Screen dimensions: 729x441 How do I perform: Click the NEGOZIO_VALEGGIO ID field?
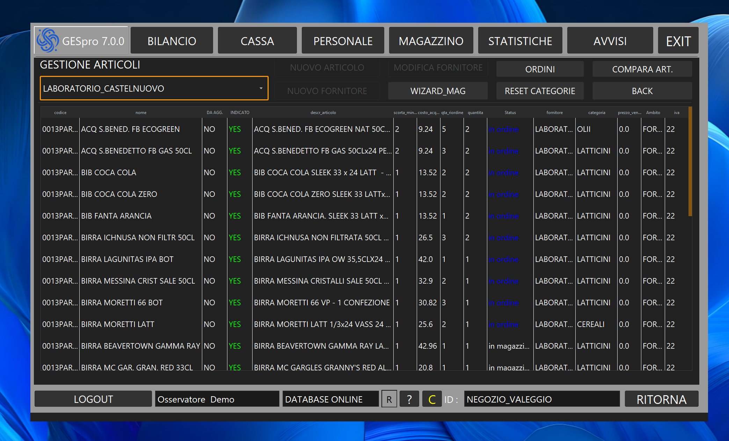542,399
